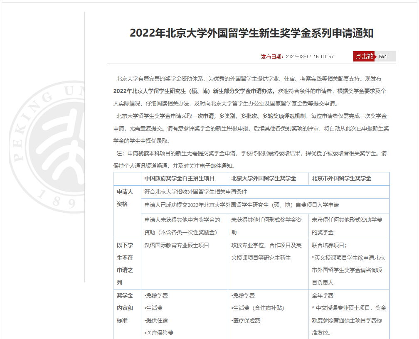This screenshot has width=419, height=339.
Task: Click the publish timestamp 2022-03-17 15:00:57
Action: [x=310, y=56]
